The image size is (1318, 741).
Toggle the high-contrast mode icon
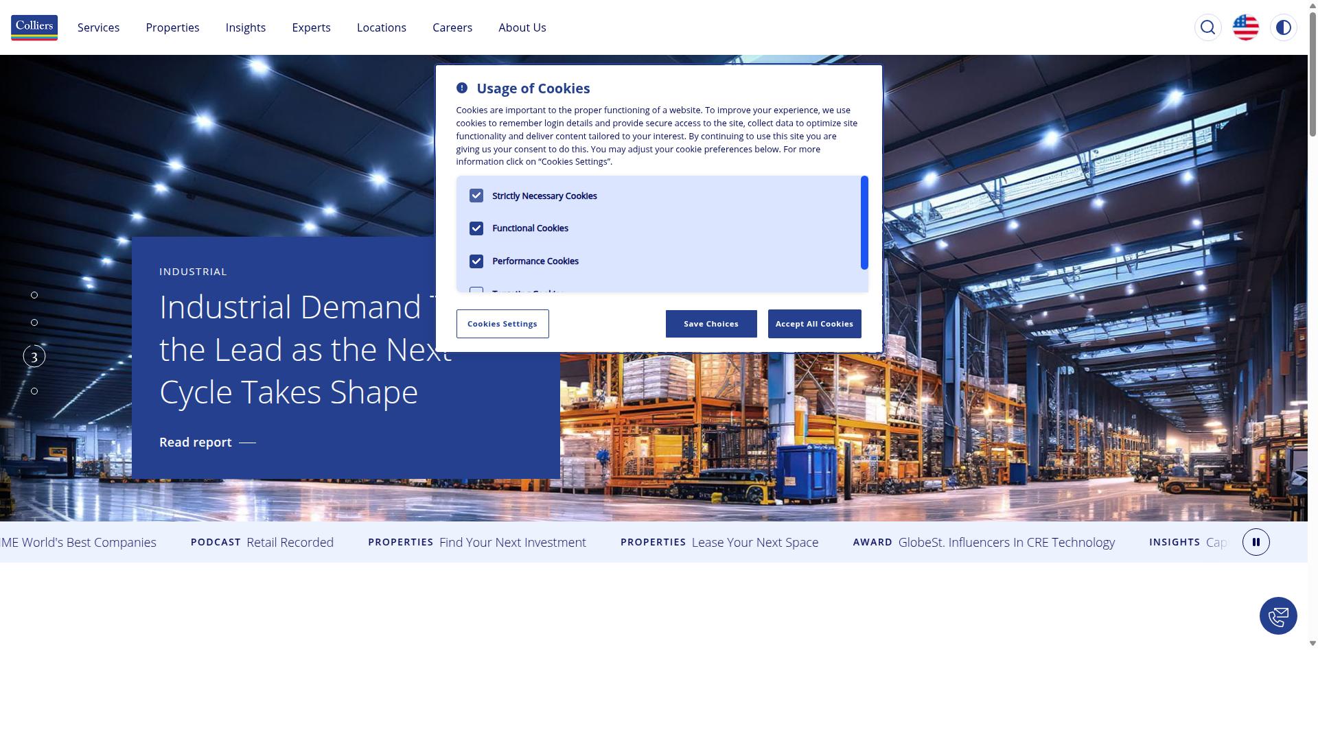1283,27
